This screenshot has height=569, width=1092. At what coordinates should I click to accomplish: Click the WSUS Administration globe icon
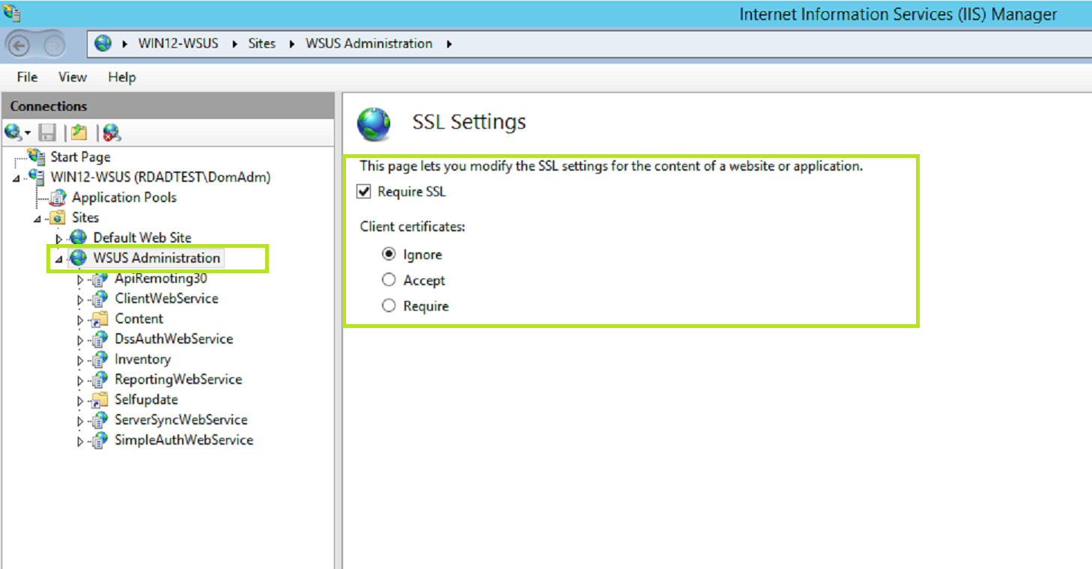(x=79, y=258)
